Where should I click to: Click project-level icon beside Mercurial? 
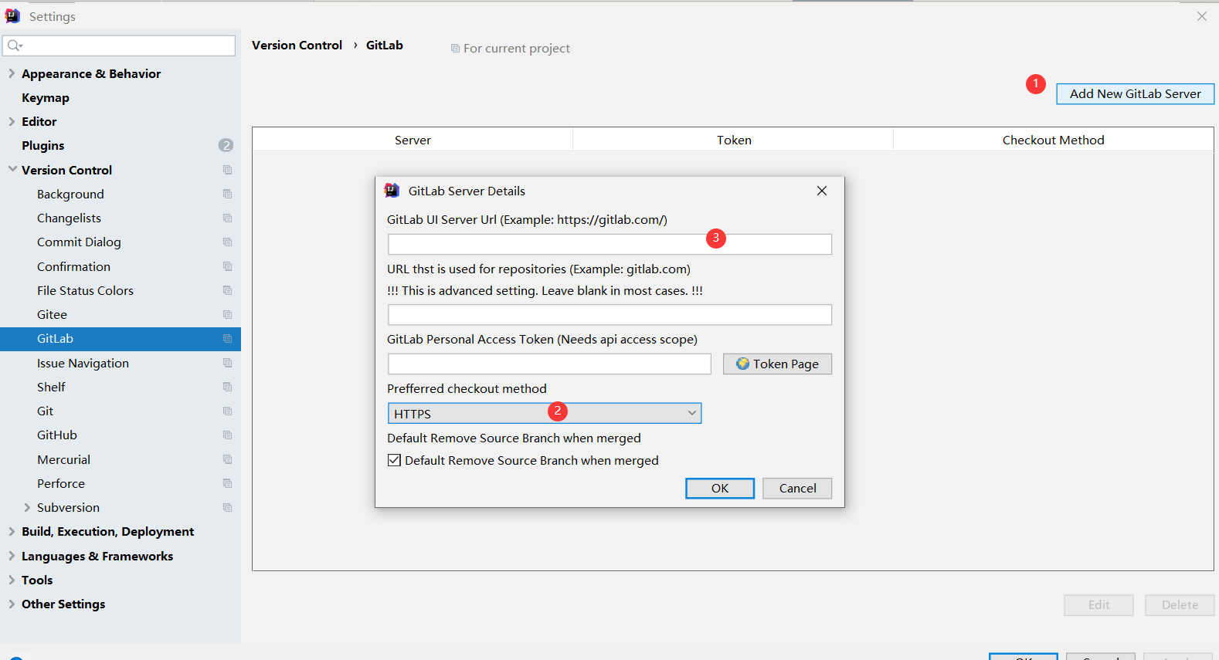(227, 459)
